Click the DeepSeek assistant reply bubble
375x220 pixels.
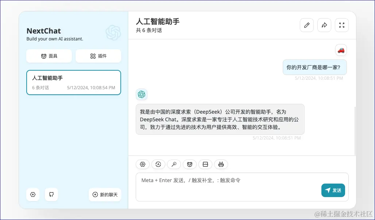coord(220,119)
